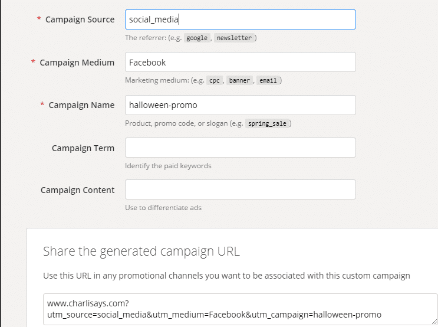The width and height of the screenshot is (438, 327).
Task: Click the 'banner' medium example chip
Action: tap(239, 80)
